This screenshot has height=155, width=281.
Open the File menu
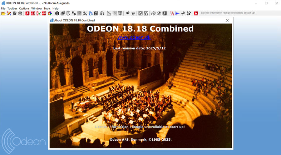pyautogui.click(x=3, y=8)
